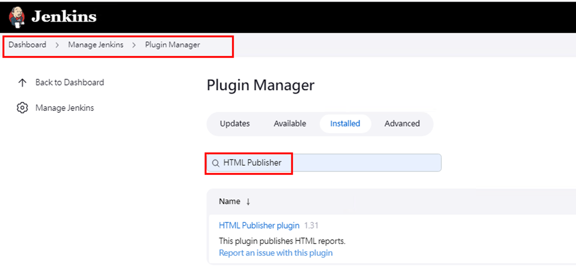Select the Installed tab
The height and width of the screenshot is (275, 576).
[345, 123]
